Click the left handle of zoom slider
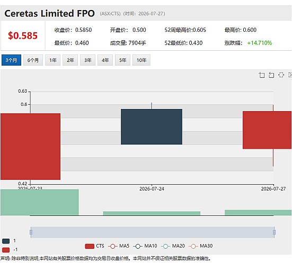The height and width of the screenshot is (263, 292). (31, 232)
